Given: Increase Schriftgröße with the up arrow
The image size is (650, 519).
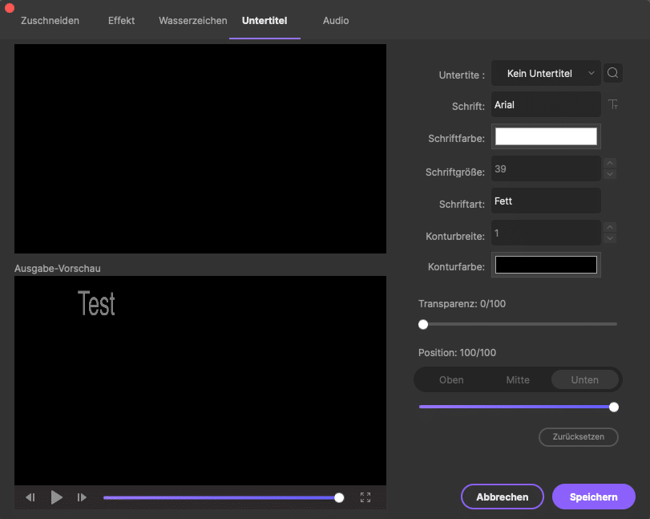Looking at the screenshot, I should (610, 163).
